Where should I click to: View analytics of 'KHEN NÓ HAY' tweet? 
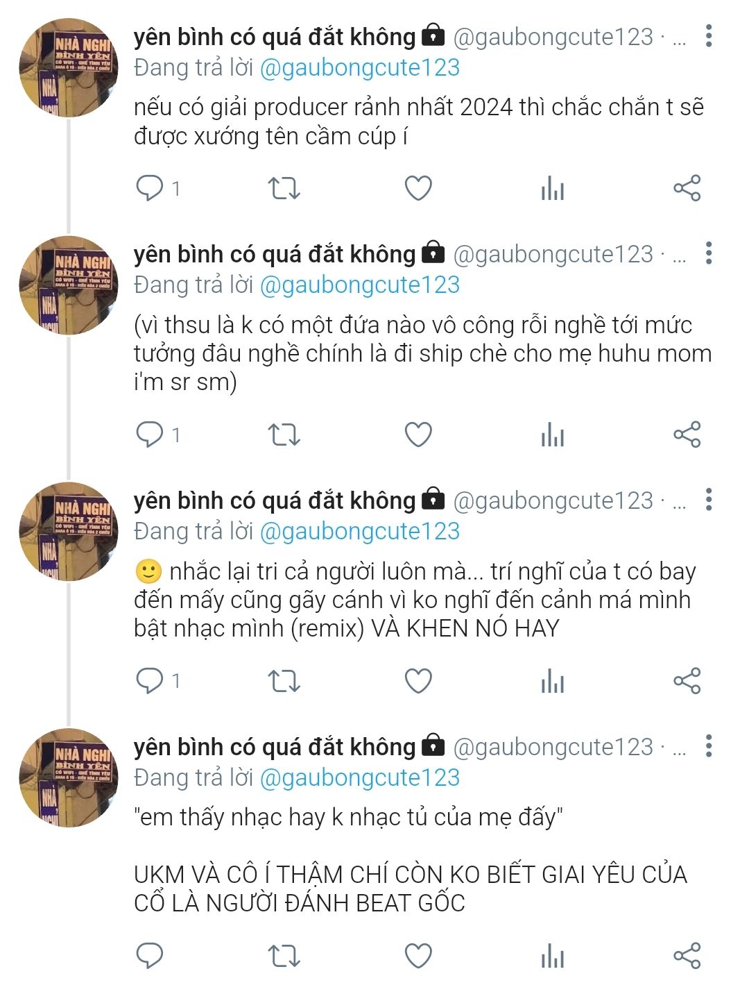(553, 681)
